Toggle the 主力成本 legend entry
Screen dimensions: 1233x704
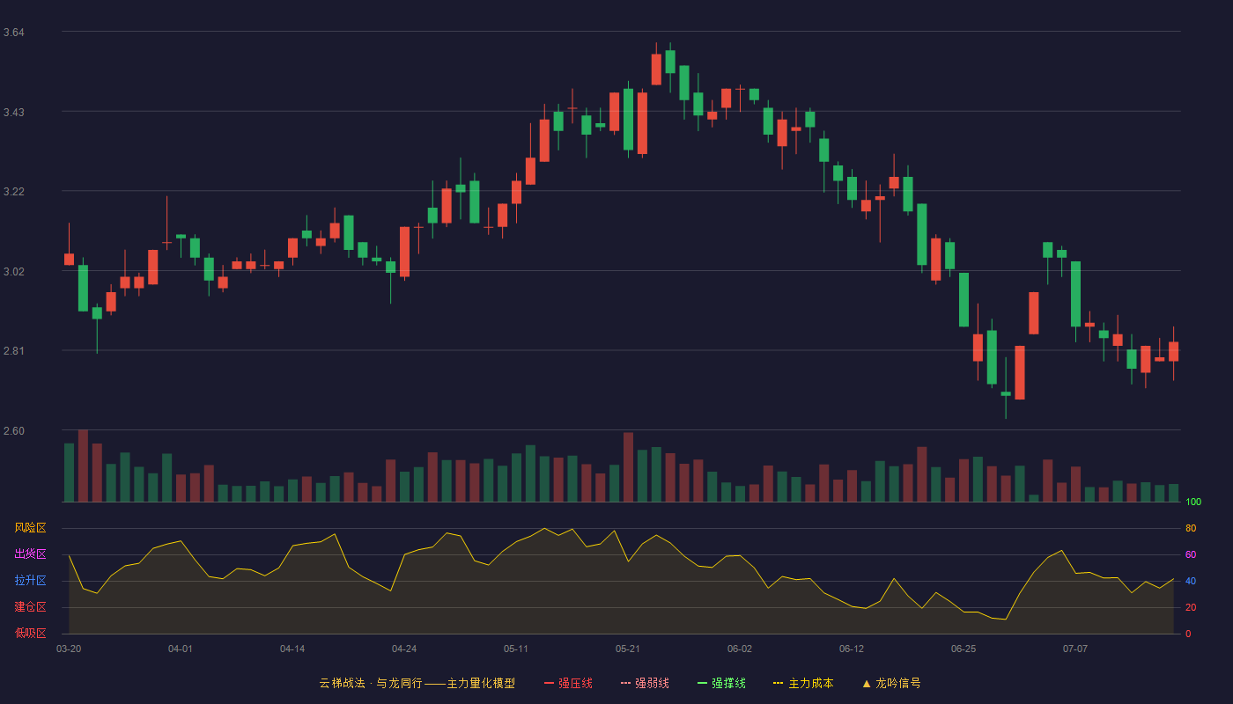coord(802,683)
